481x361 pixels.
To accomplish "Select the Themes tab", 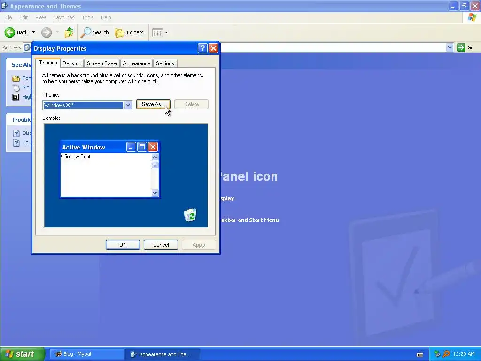I will 48,63.
